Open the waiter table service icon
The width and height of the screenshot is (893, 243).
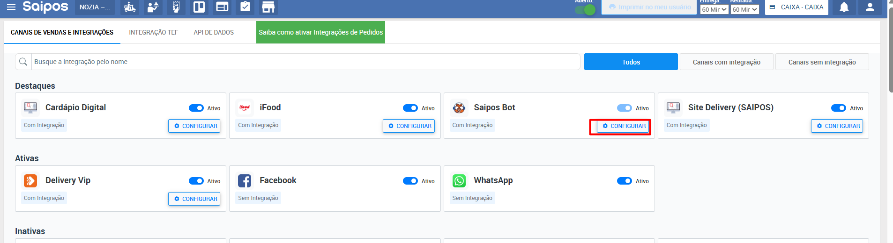[x=153, y=7]
